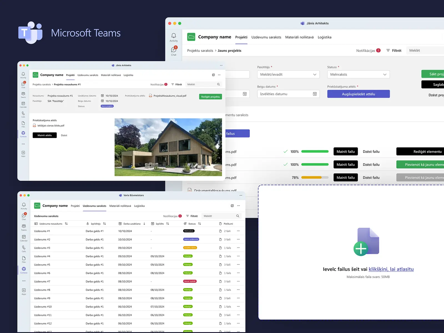Open ProjektaNosaukums_visual.pdf file

(x=168, y=96)
